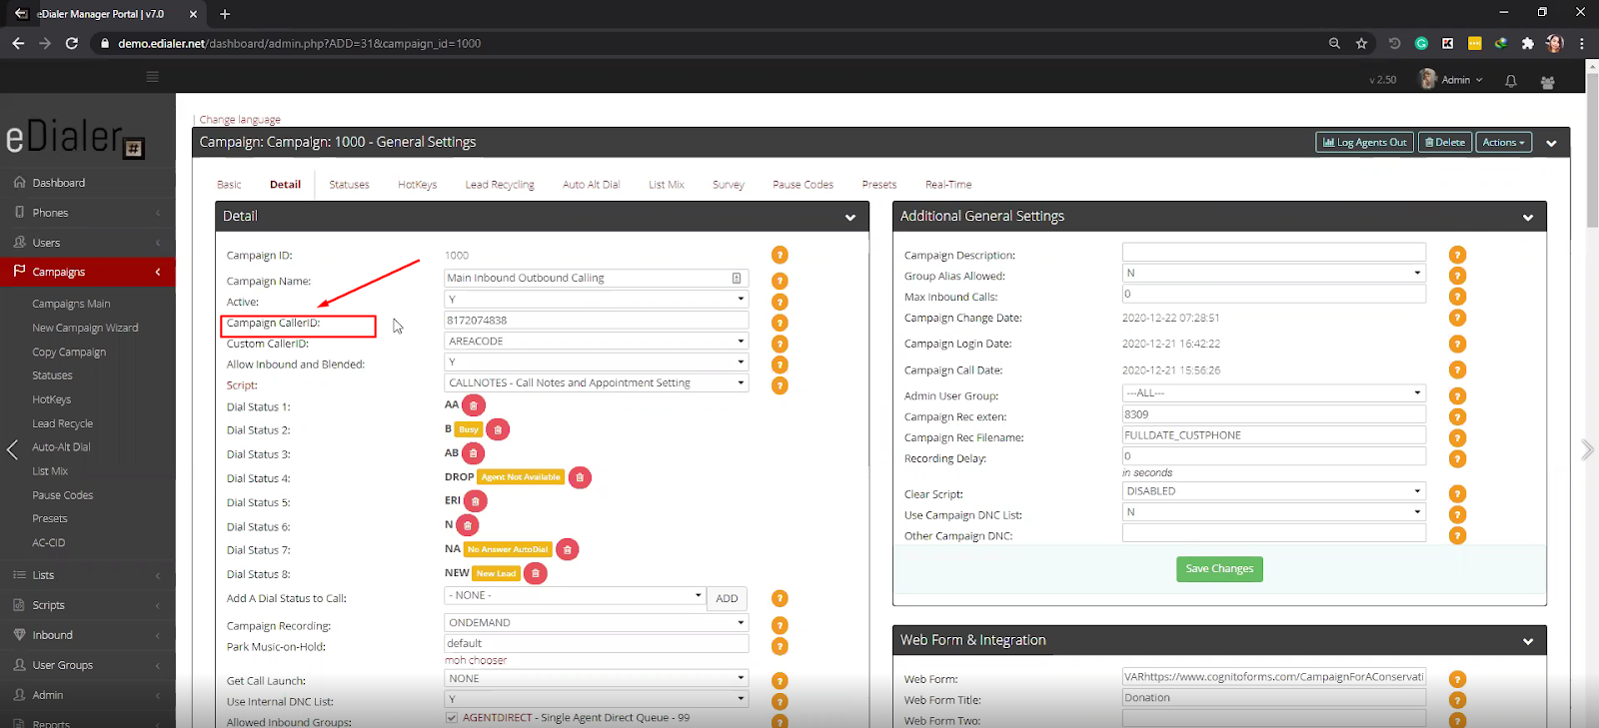Click the Save Changes button

point(1219,569)
